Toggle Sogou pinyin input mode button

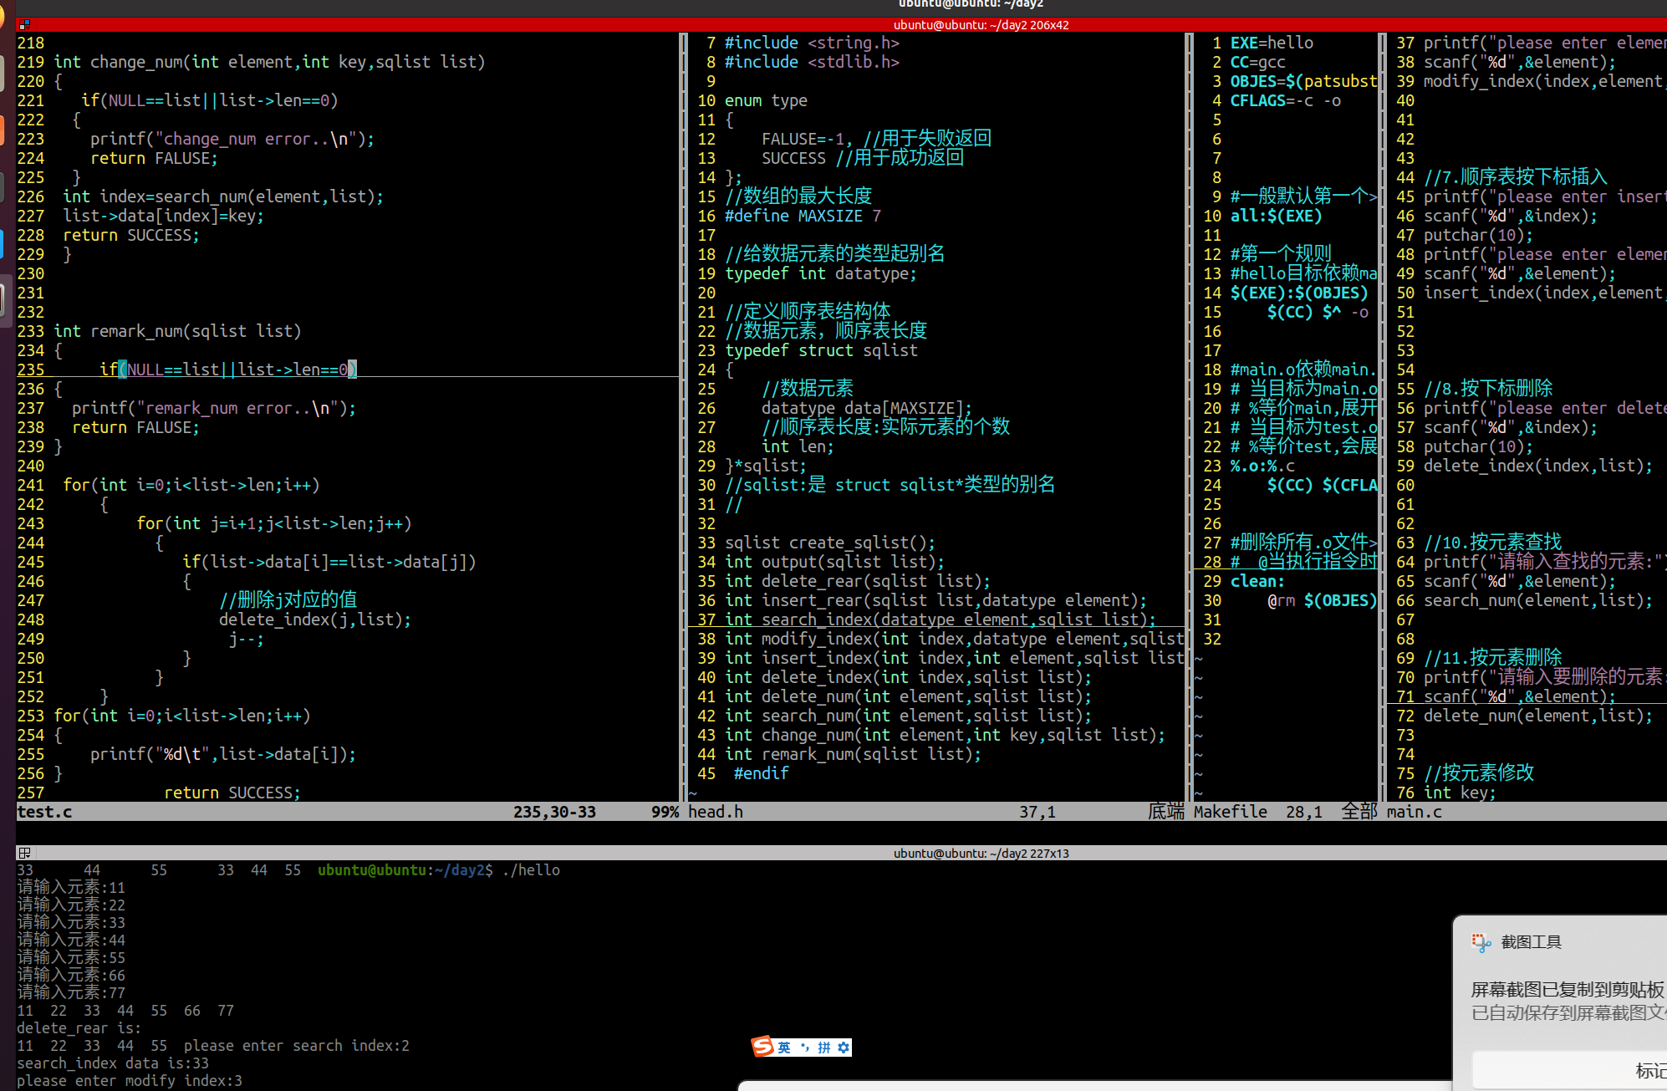824,1048
